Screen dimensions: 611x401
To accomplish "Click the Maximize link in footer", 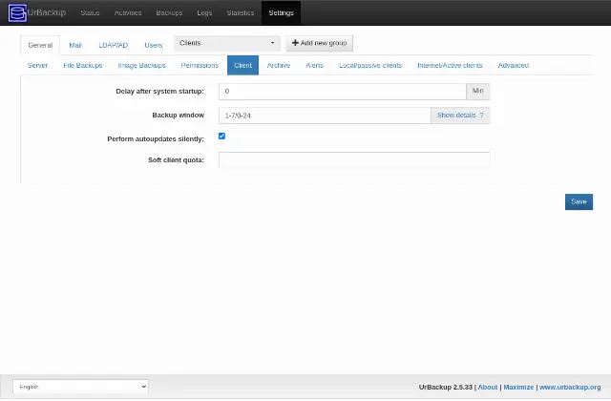I will (x=518, y=388).
